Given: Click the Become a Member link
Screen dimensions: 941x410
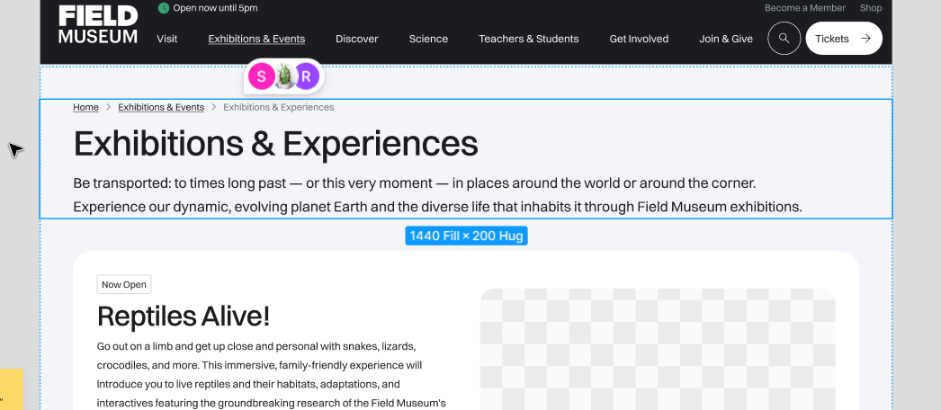Looking at the screenshot, I should point(805,8).
